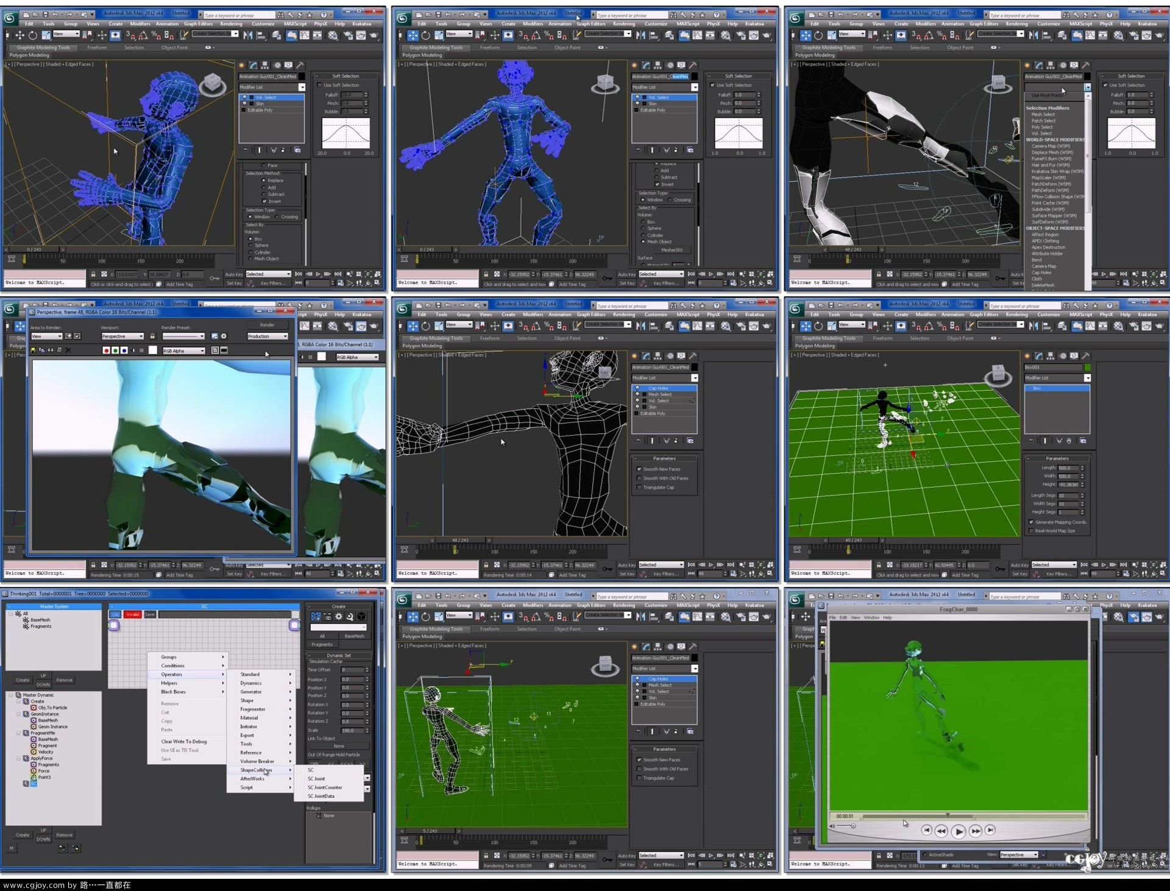Click the Save button next to Invalid

[x=150, y=614]
